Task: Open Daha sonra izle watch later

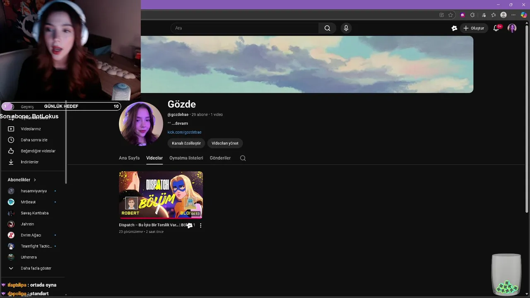Action: tap(33, 140)
